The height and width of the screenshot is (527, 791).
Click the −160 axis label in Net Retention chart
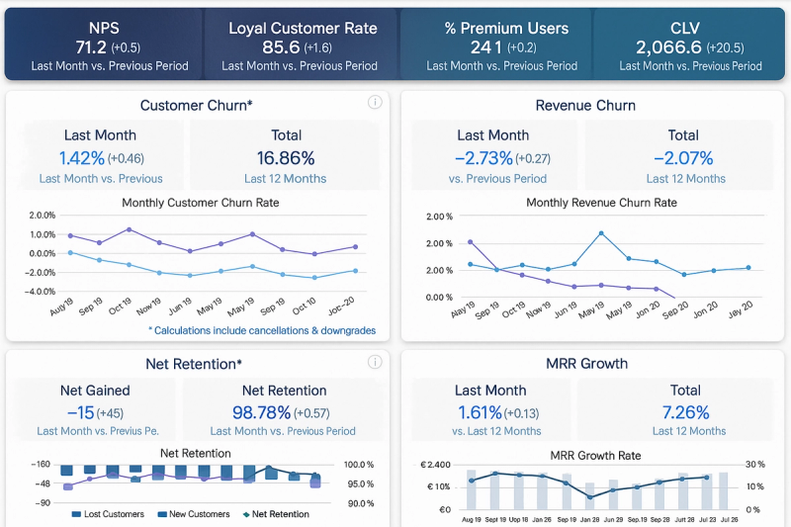(x=41, y=465)
